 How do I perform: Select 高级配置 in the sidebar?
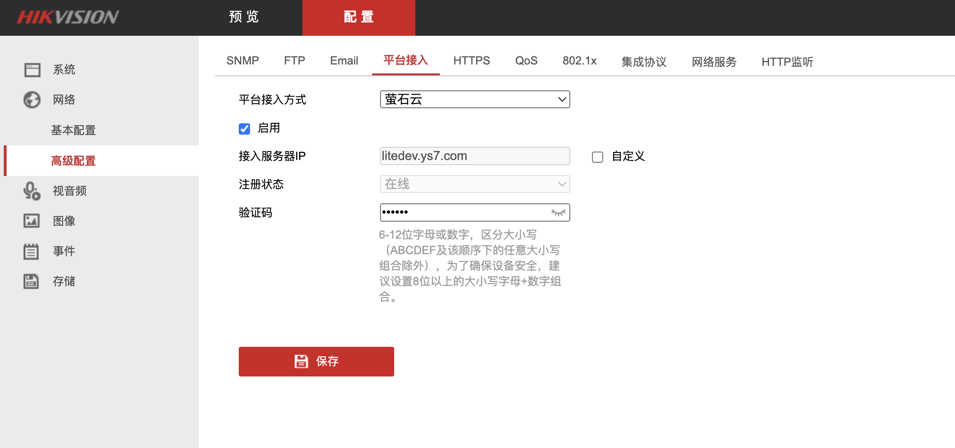click(73, 161)
